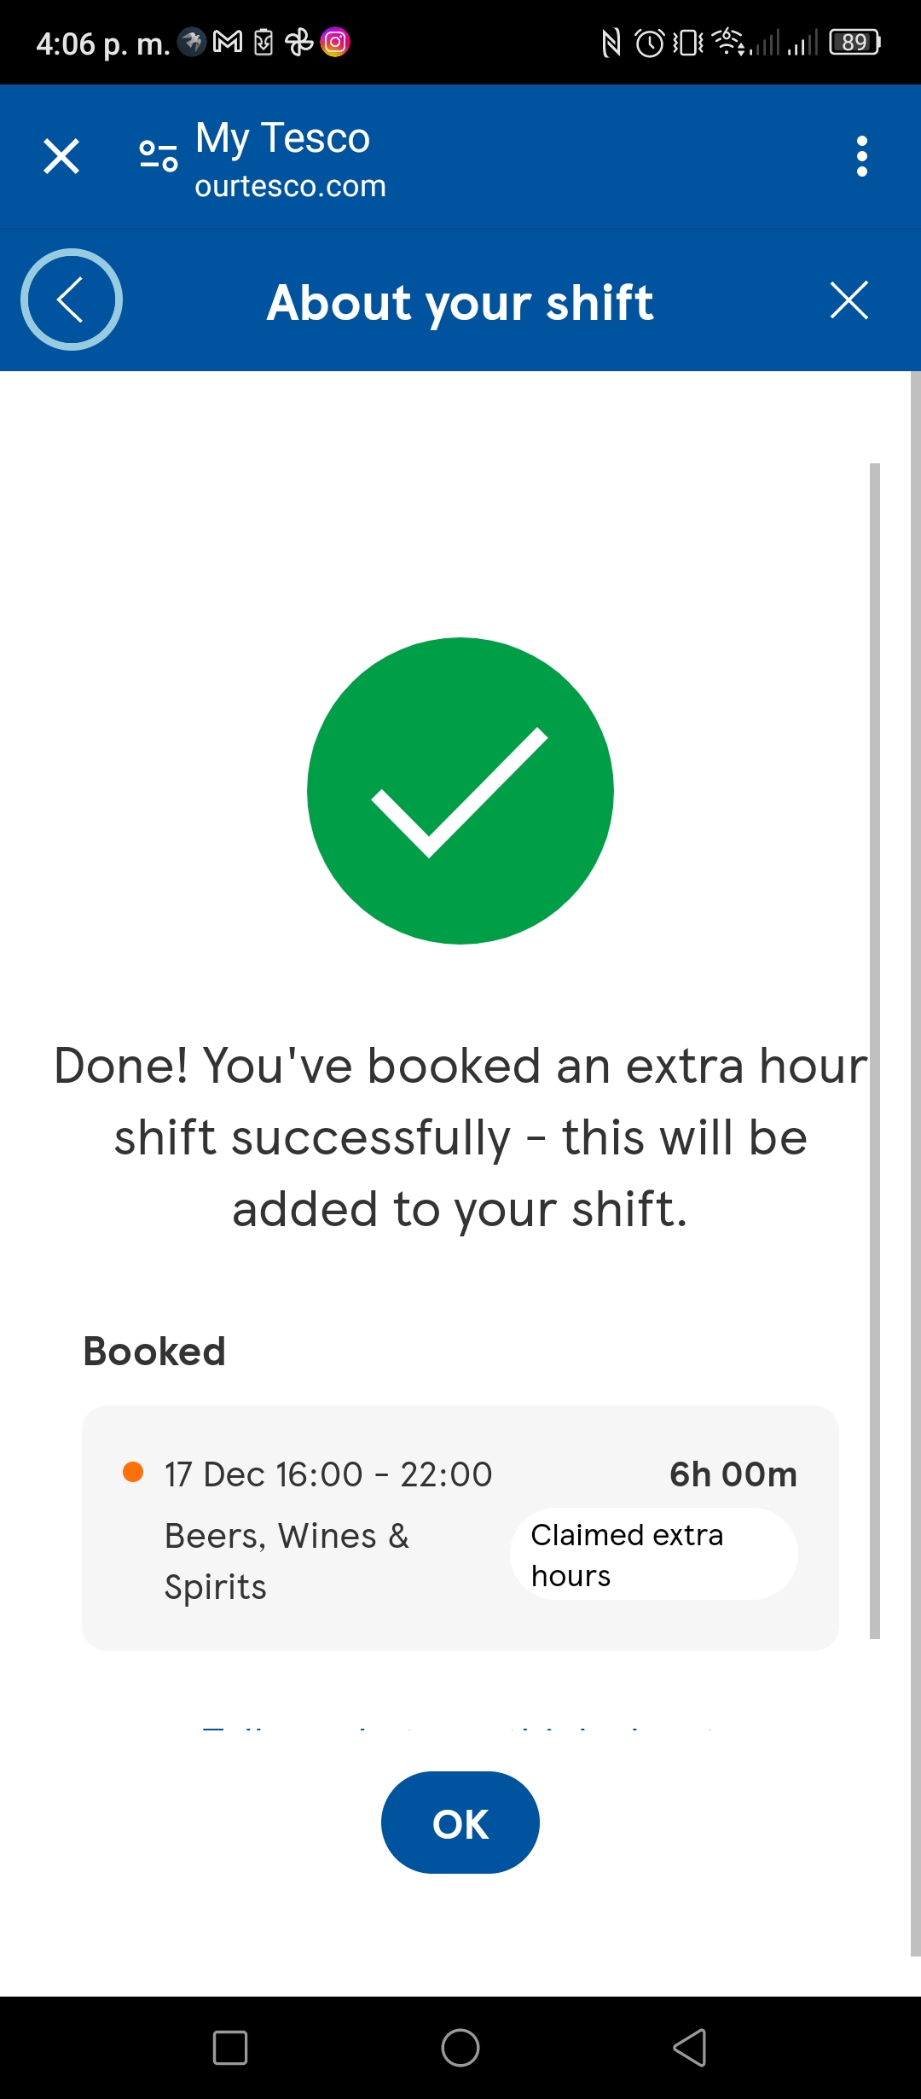Open the three-dot overflow menu

(862, 156)
